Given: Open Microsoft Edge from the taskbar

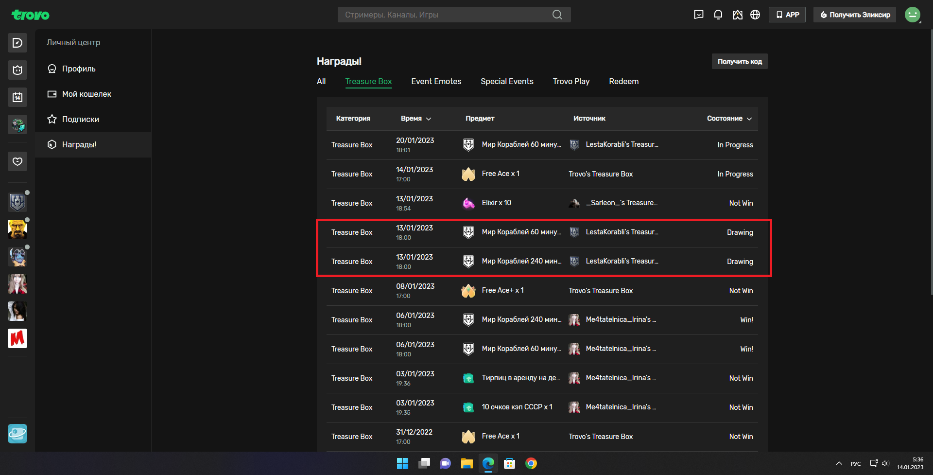Looking at the screenshot, I should point(488,463).
